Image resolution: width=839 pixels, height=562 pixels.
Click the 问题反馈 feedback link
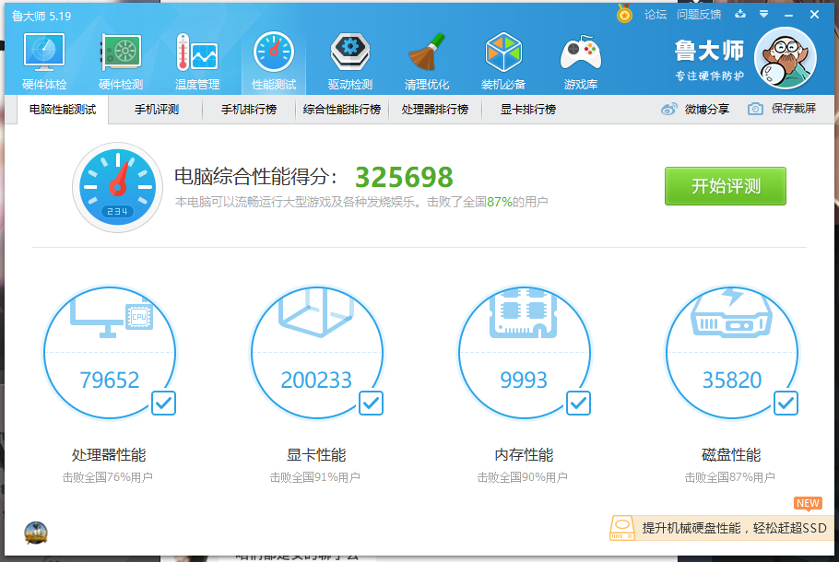pyautogui.click(x=699, y=15)
